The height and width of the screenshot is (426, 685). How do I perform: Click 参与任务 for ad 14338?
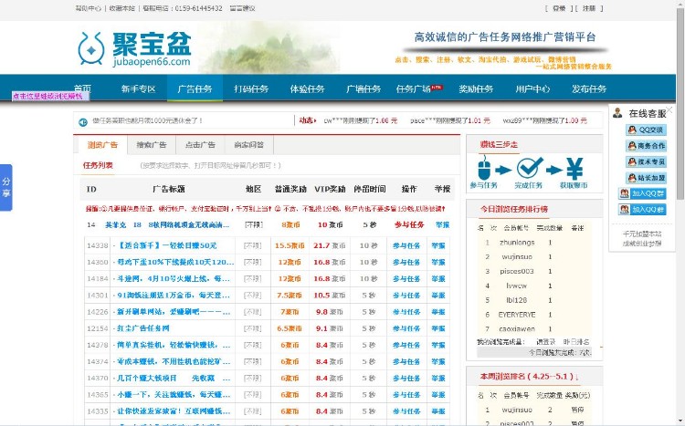click(x=406, y=245)
